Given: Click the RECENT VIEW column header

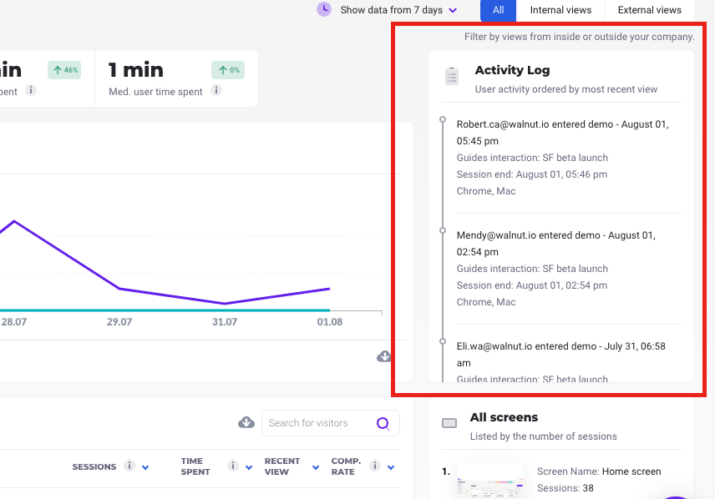Looking at the screenshot, I should coord(282,466).
